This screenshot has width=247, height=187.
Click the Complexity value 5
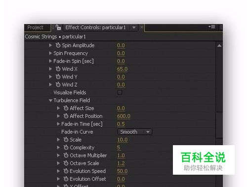pos(119,148)
